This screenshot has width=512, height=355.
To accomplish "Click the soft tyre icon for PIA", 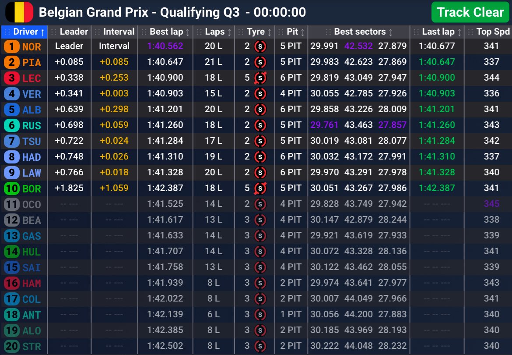I will tap(260, 62).
